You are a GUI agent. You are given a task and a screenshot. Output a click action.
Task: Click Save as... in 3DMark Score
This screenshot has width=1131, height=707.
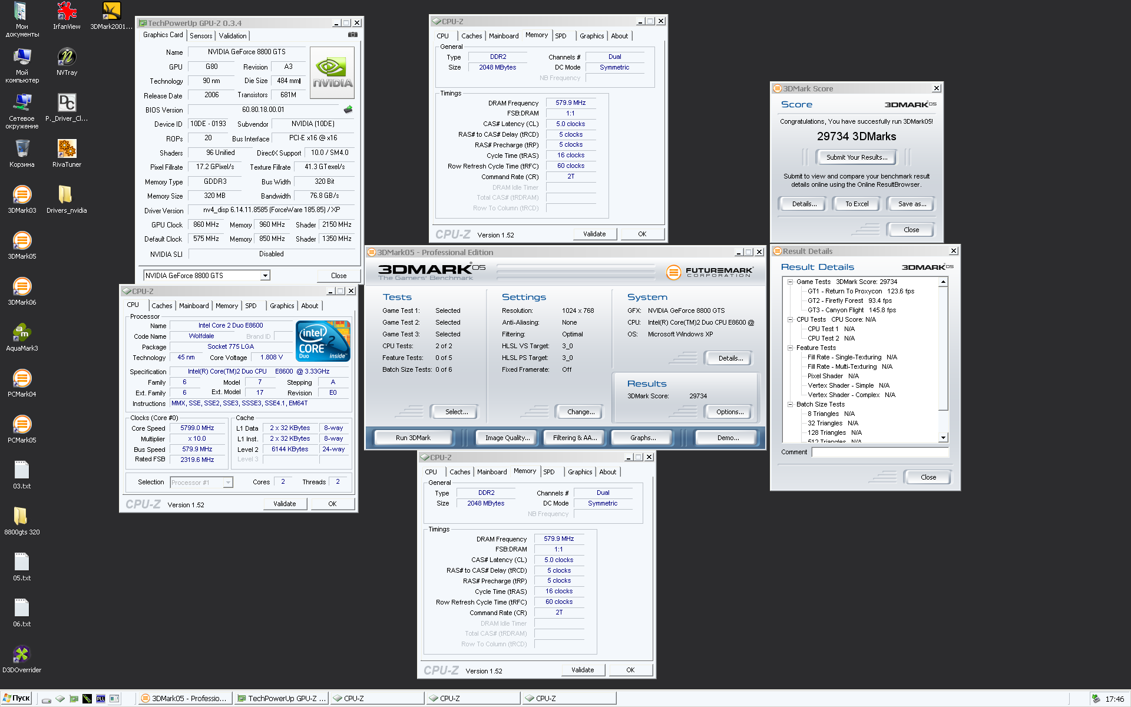(912, 204)
